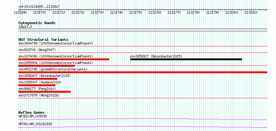The height and width of the screenshot is (131, 276).
Task: Click ruler coordinate 2131750
Action: (136, 12)
